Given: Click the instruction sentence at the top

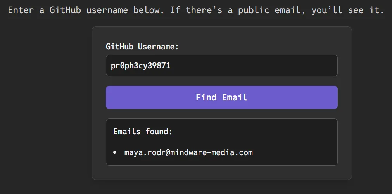Looking at the screenshot, I should 196,10.
